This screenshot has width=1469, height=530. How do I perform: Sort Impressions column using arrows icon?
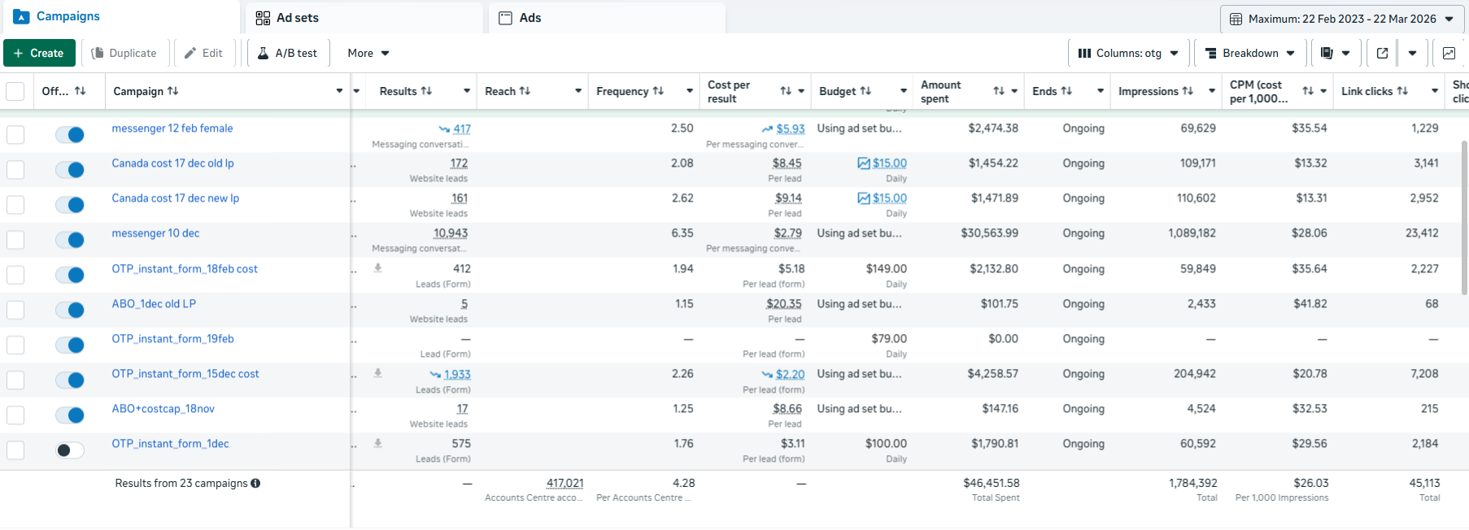click(x=1188, y=91)
